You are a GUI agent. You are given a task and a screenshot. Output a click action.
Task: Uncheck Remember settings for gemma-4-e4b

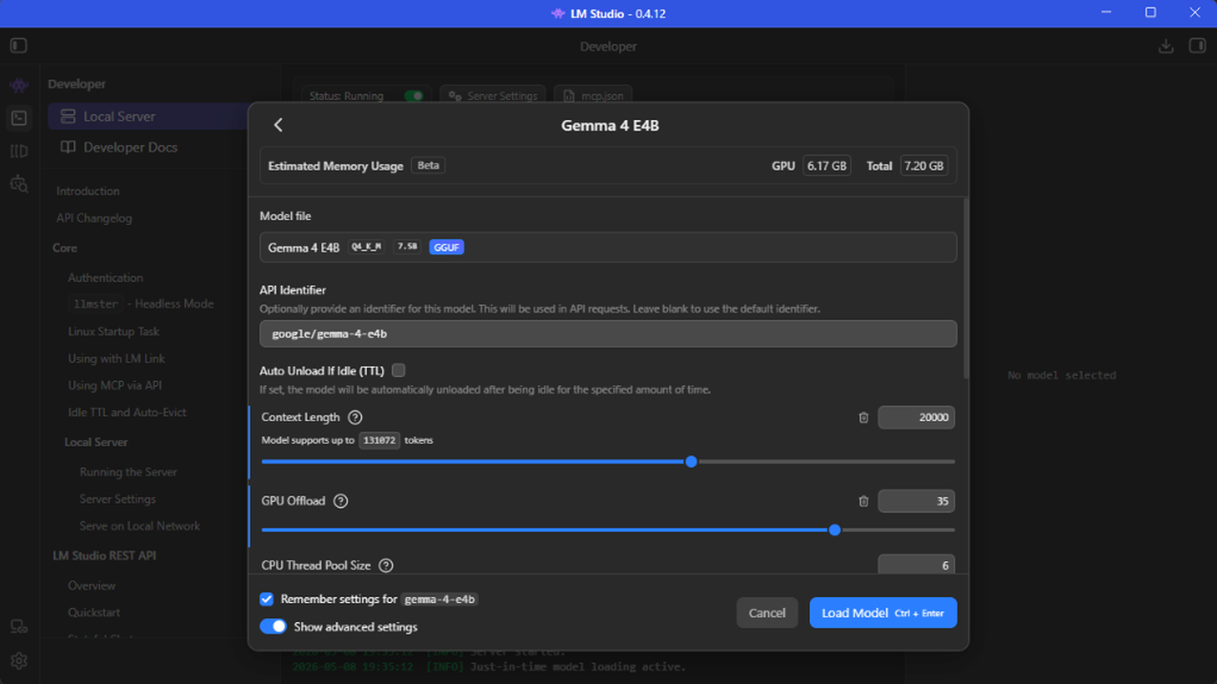point(267,599)
